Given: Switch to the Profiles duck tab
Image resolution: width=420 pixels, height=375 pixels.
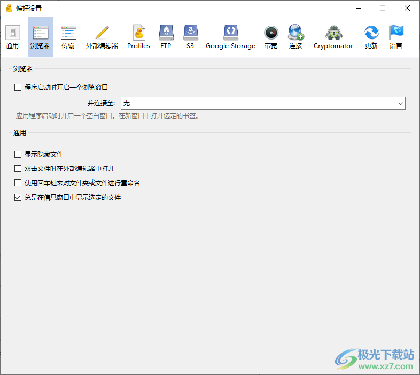Looking at the screenshot, I should [x=138, y=37].
